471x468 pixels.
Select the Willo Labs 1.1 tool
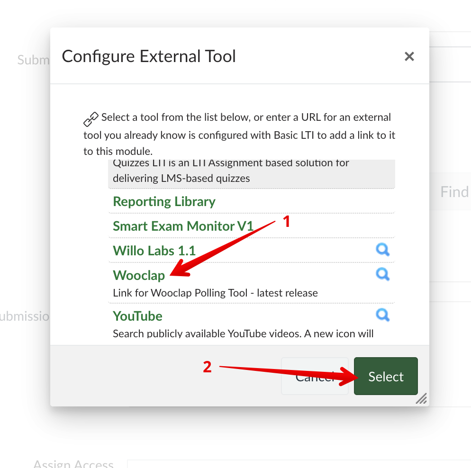(x=154, y=251)
